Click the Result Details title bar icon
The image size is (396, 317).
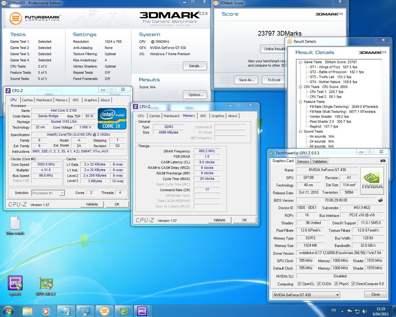tap(290, 41)
